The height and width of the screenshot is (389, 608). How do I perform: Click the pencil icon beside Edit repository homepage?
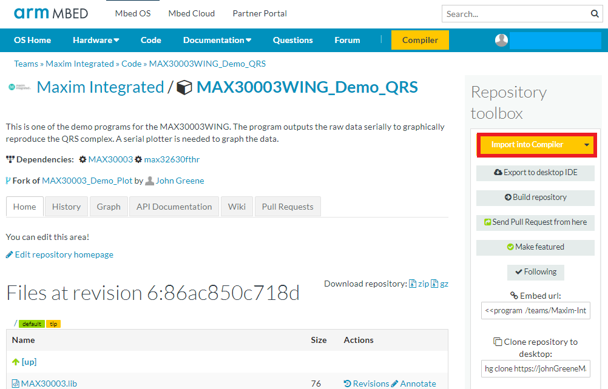9,254
